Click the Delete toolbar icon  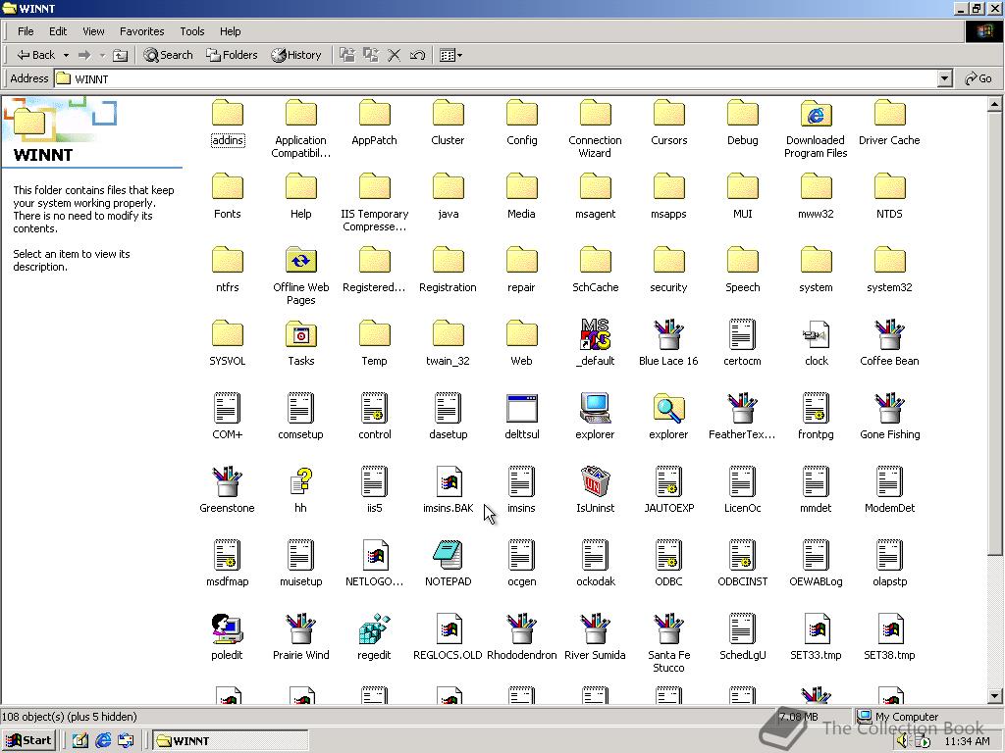point(395,55)
